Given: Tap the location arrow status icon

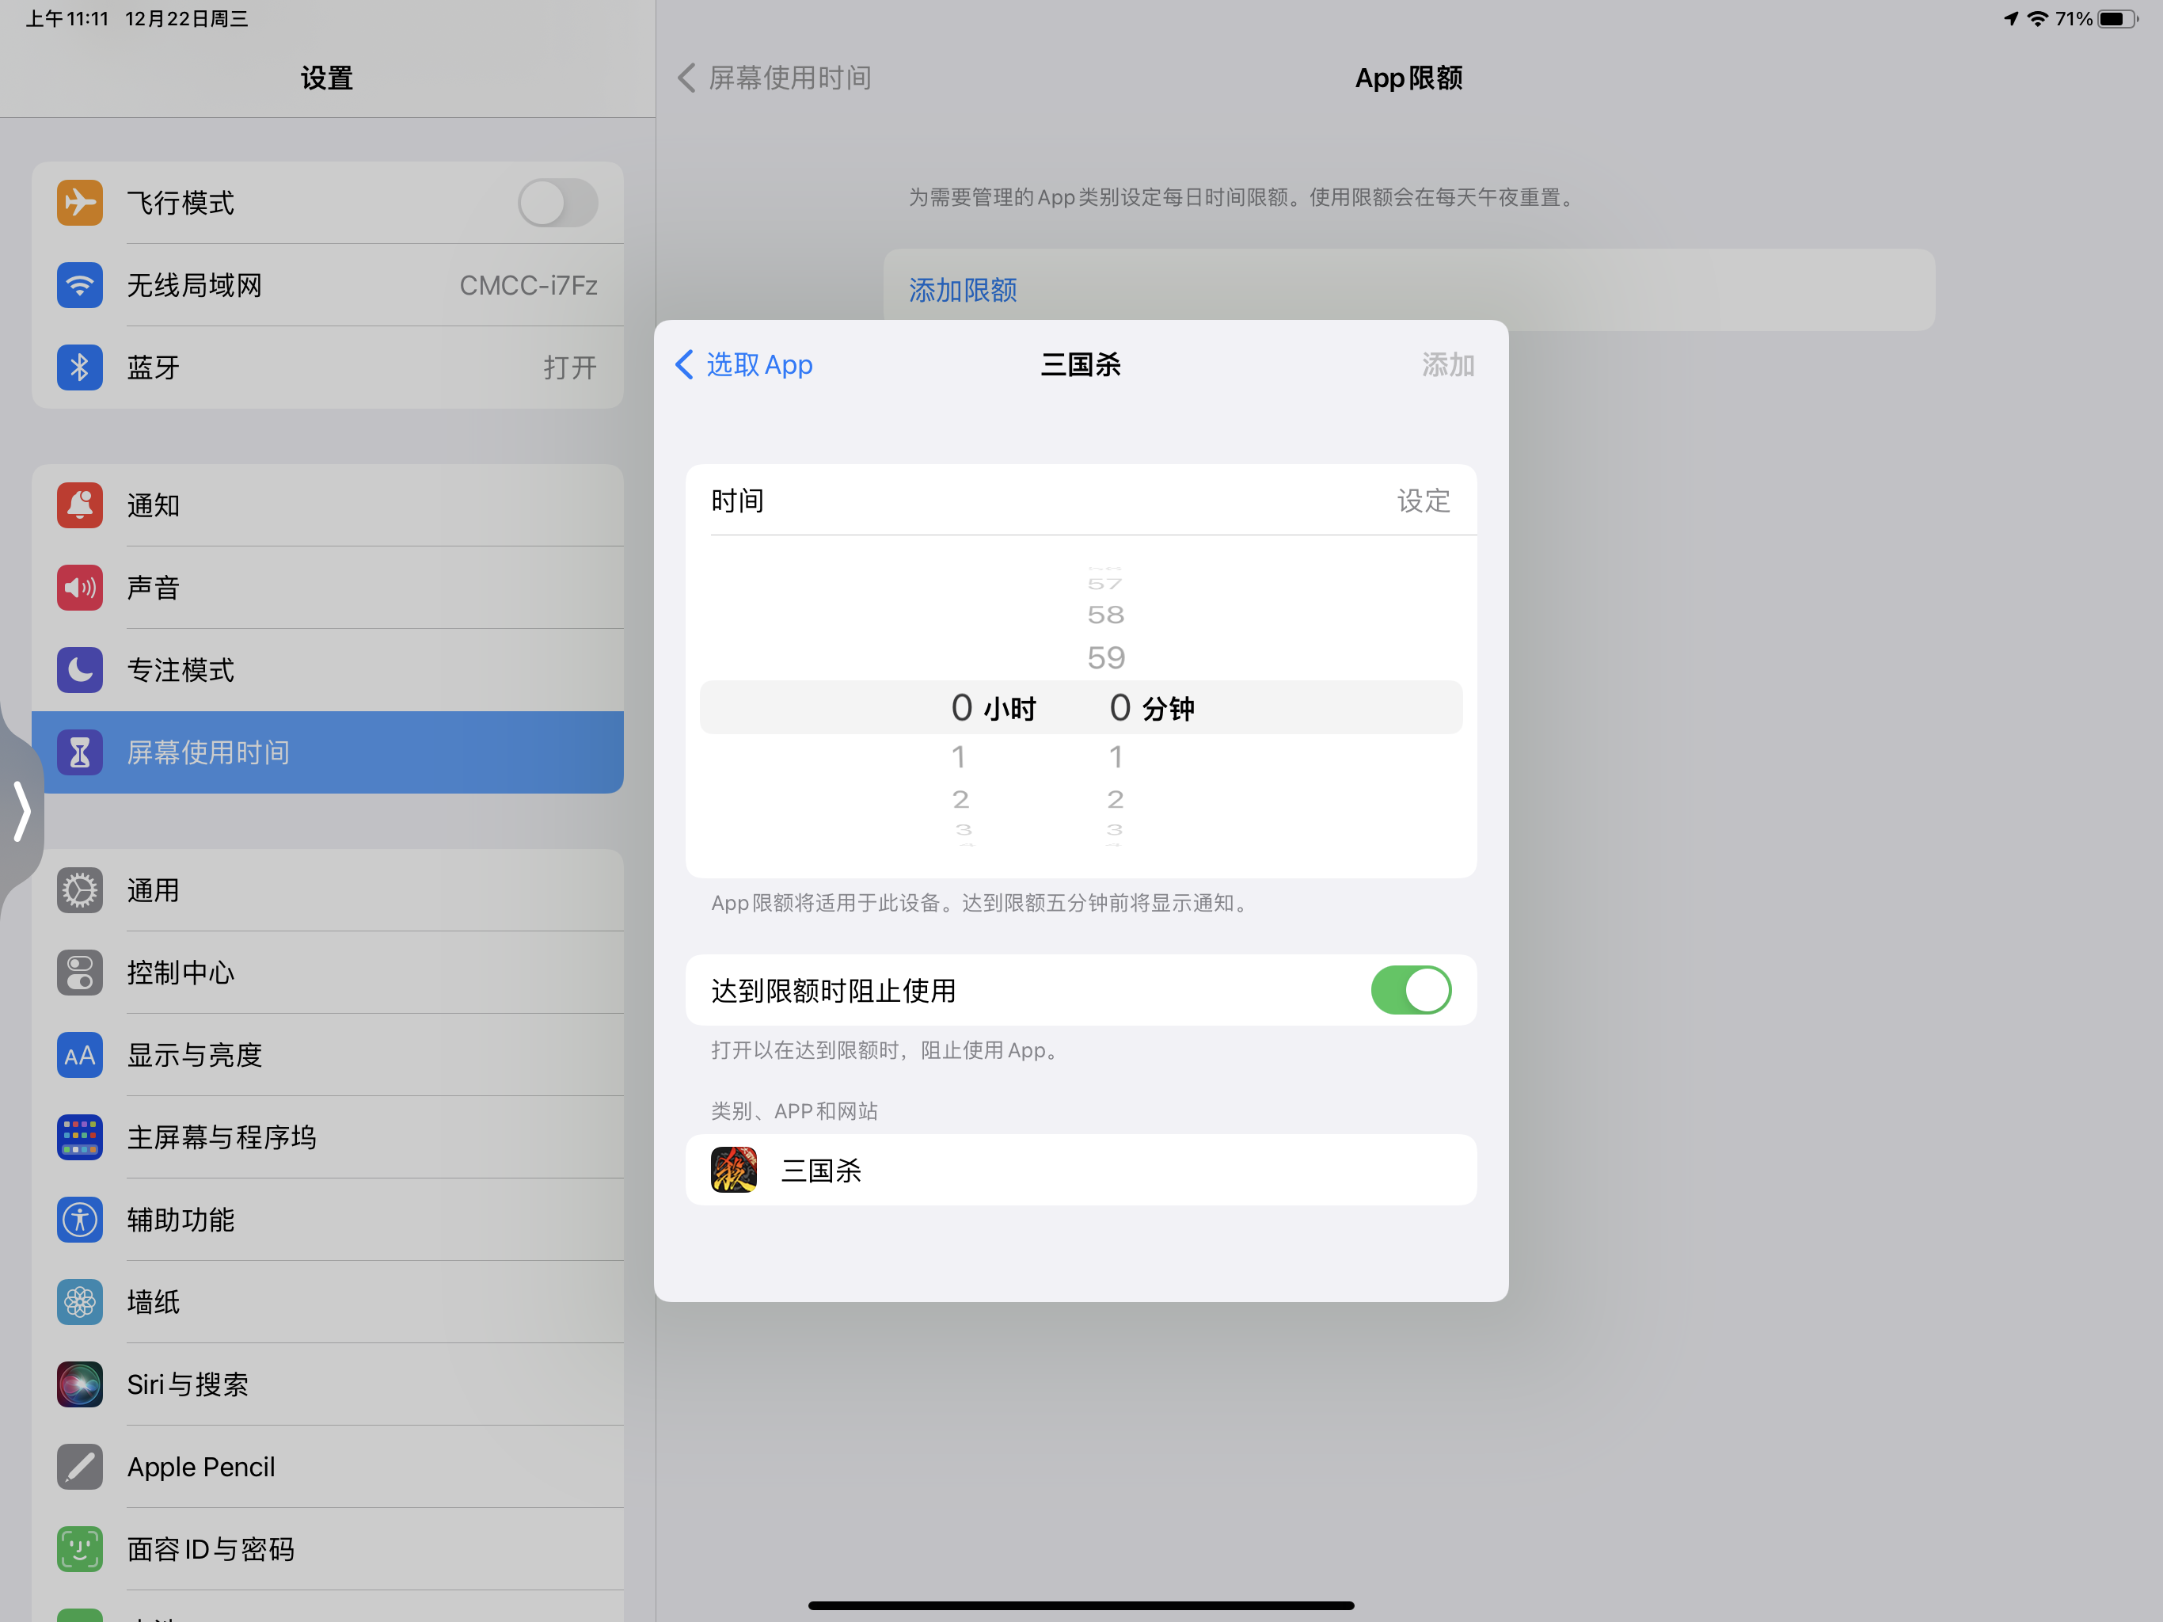Looking at the screenshot, I should click(x=2010, y=18).
